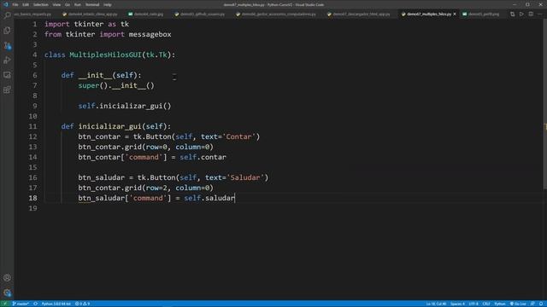Open the Search view in activity bar
The width and height of the screenshot is (547, 307).
pyautogui.click(x=7, y=15)
